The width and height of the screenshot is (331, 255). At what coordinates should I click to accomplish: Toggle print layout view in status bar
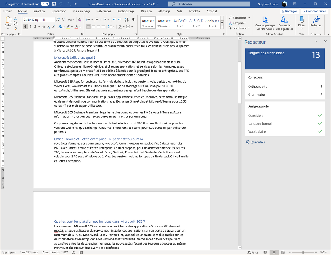coord(274,253)
